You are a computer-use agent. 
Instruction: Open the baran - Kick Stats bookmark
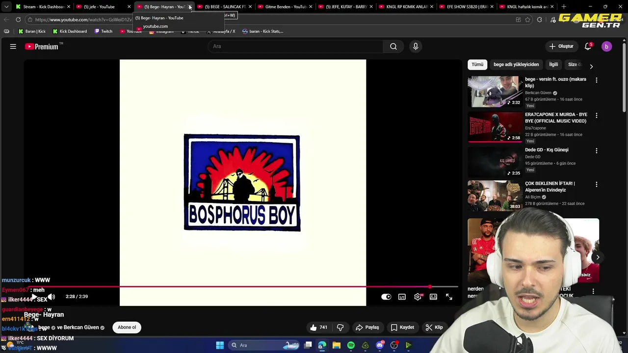pos(262,31)
